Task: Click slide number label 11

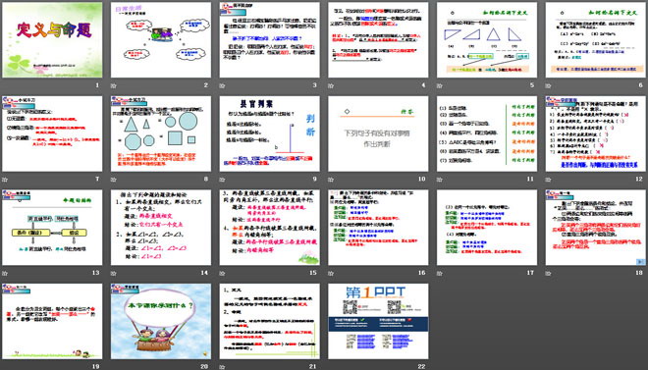Action: click(x=530, y=180)
